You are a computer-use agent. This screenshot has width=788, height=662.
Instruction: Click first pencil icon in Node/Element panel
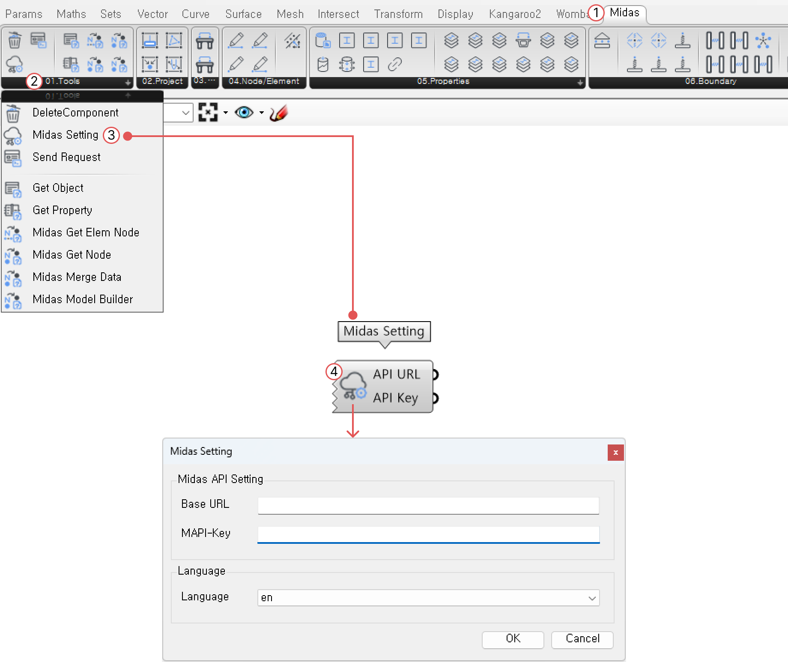pyautogui.click(x=236, y=40)
